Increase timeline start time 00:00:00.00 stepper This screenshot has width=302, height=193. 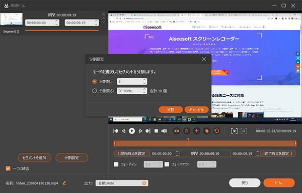point(177,152)
